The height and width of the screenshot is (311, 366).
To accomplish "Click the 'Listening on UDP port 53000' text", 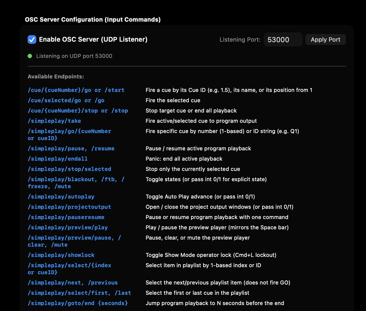I will [74, 56].
